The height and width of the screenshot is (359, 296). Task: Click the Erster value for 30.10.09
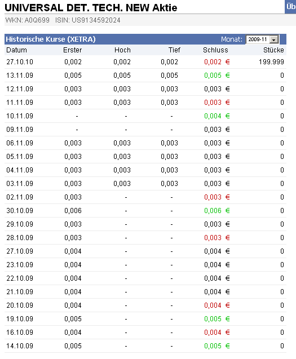(x=73, y=210)
